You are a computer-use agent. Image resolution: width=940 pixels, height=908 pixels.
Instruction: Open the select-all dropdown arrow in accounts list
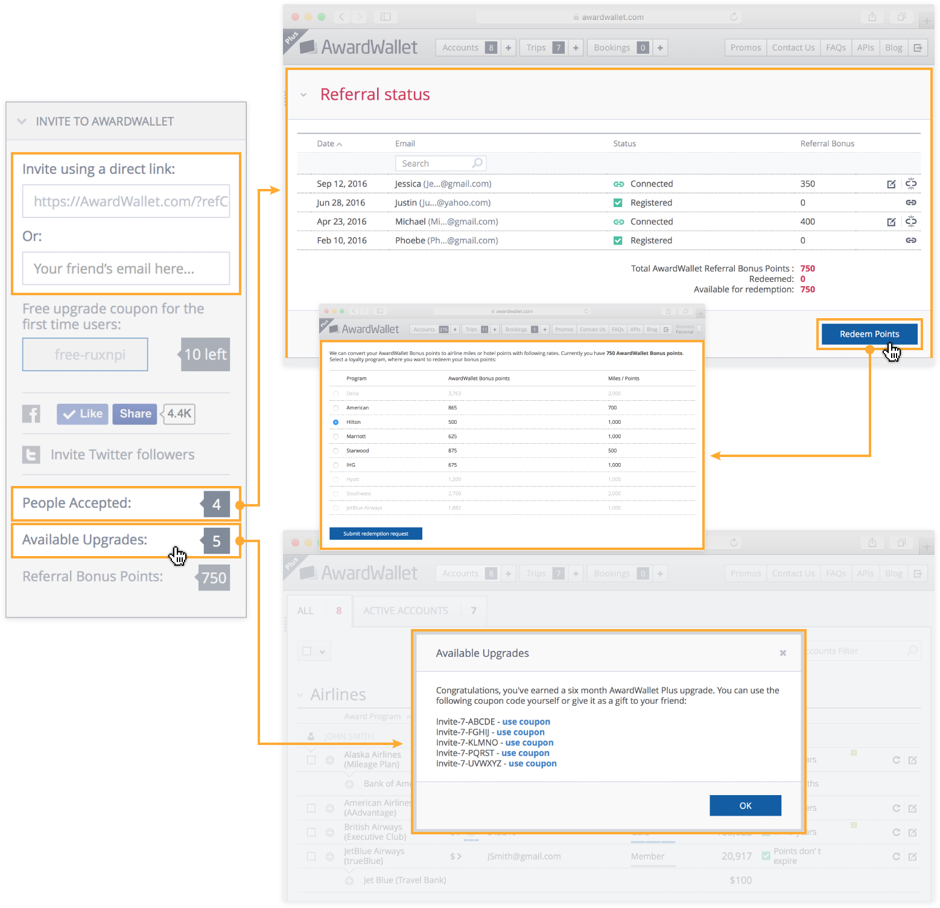[x=322, y=652]
